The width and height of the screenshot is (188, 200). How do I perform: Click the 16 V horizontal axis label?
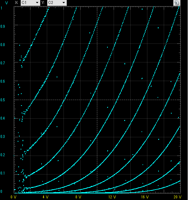tap(145, 197)
